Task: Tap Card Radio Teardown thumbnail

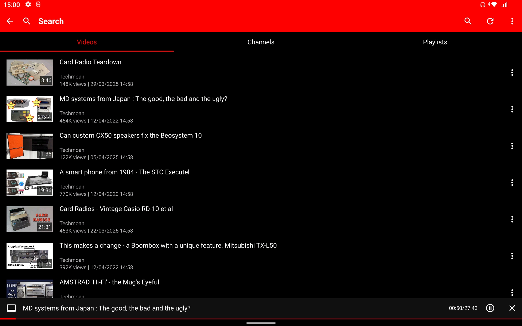Action: (30, 73)
